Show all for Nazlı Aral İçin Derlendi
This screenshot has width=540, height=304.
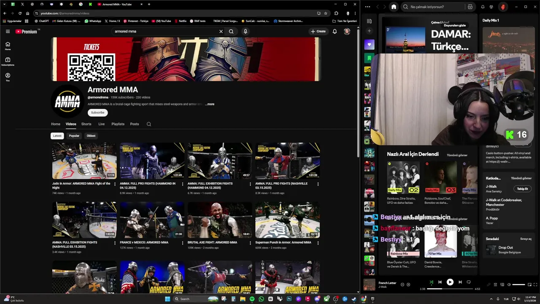click(457, 155)
